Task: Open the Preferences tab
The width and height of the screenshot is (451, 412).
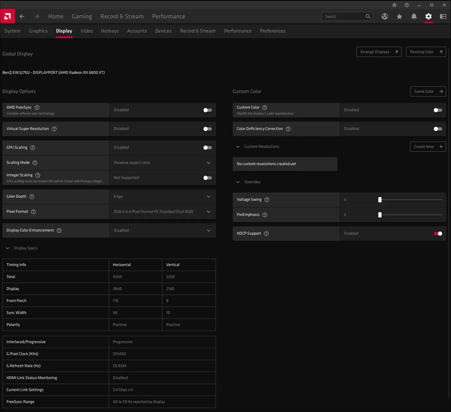Action: tap(273, 31)
